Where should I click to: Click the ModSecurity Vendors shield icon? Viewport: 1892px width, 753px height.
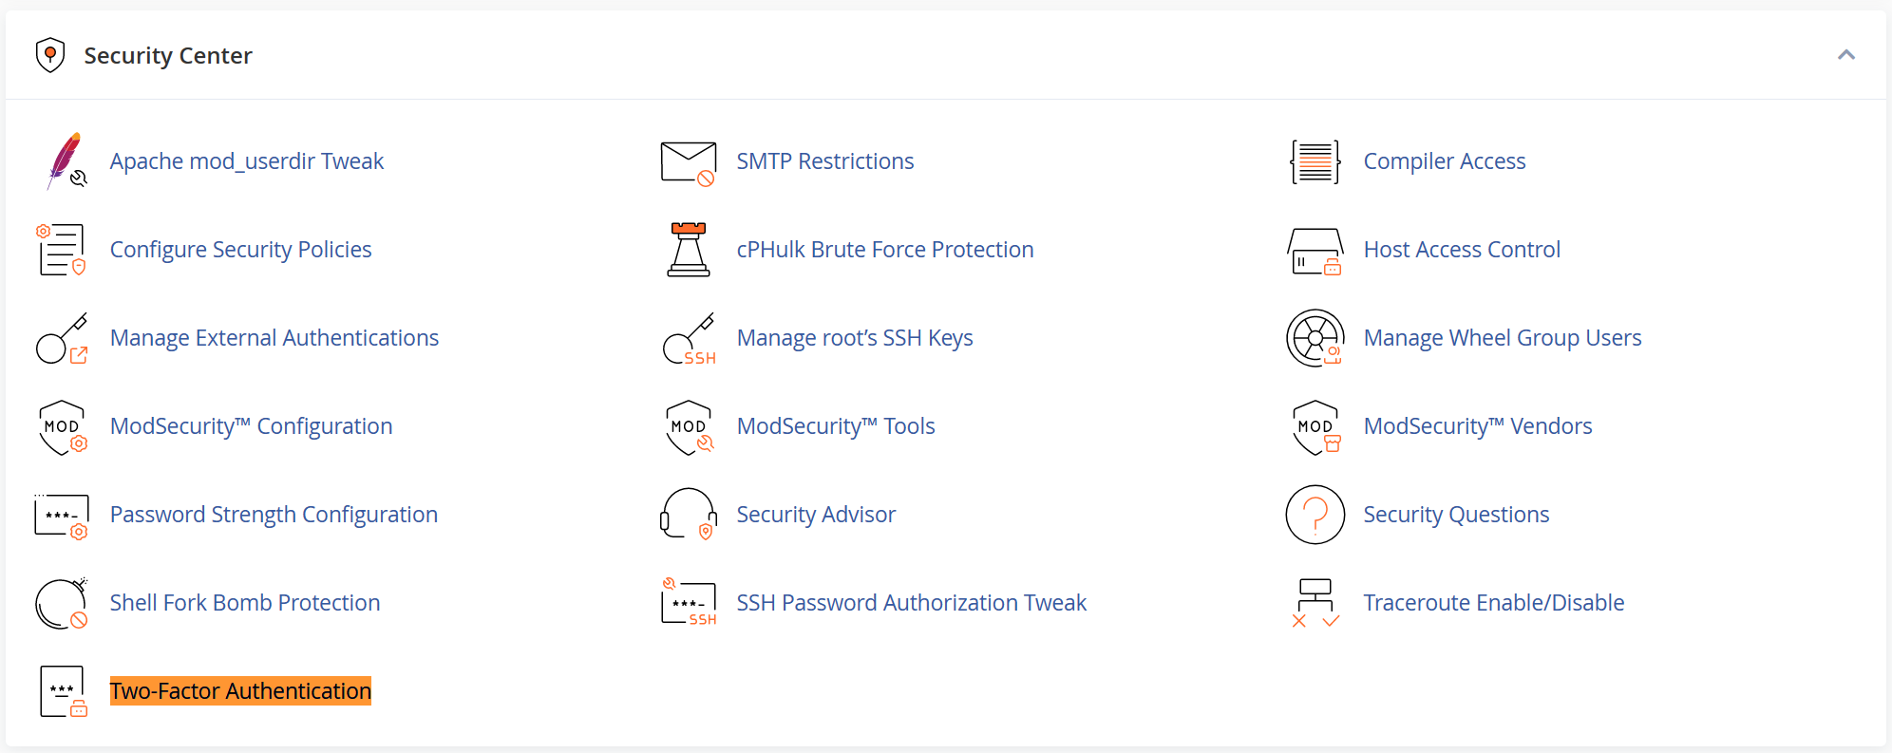(1316, 427)
